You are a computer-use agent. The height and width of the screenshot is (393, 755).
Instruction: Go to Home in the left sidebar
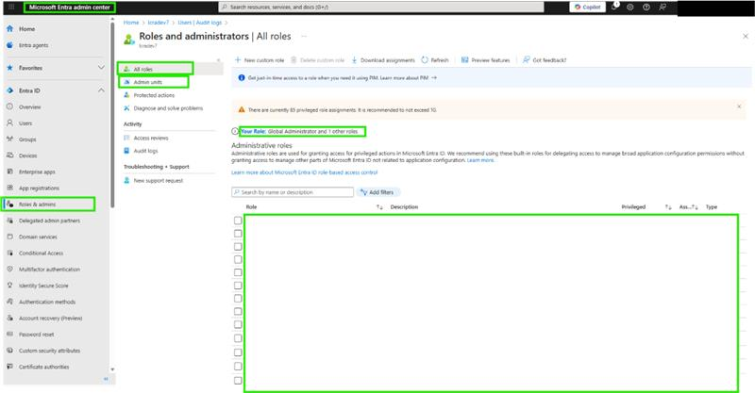27,29
